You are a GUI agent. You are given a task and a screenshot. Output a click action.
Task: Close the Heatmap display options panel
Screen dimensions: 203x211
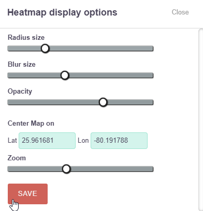180,12
